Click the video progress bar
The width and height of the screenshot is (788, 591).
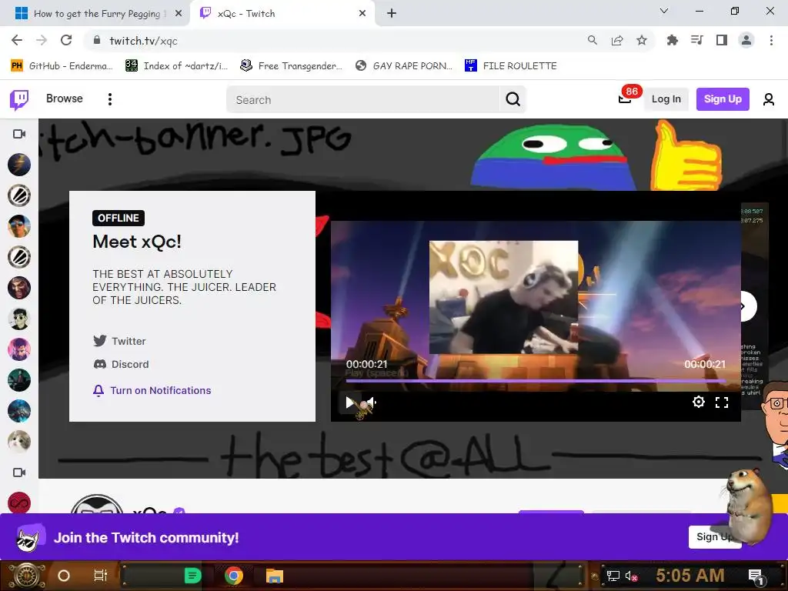tap(536, 381)
